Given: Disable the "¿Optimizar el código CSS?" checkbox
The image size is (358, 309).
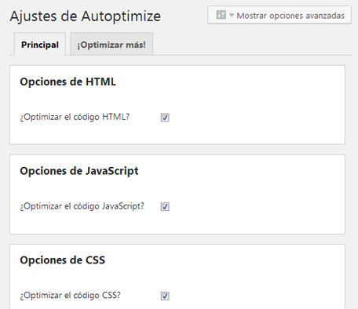Looking at the screenshot, I should coord(165,296).
